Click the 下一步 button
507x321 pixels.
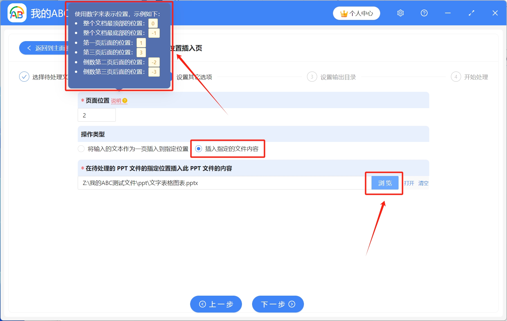[x=278, y=304]
